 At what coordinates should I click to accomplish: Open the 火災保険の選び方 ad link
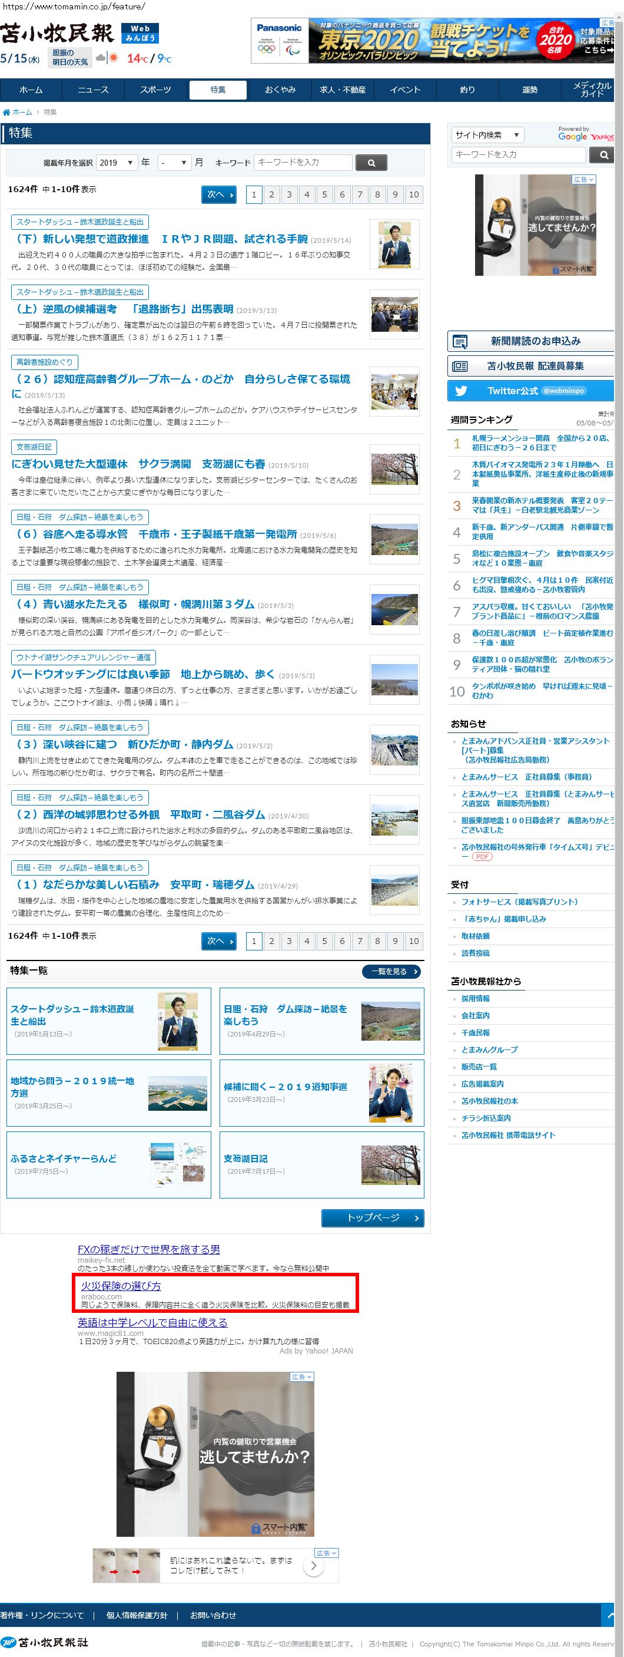121,1286
